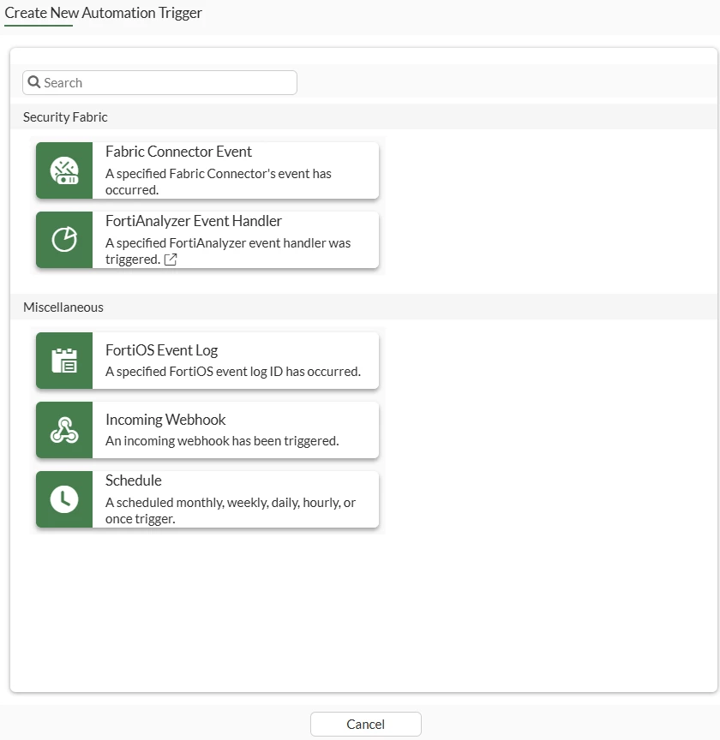Screen dimensions: 720x740
Task: Click 'A scheduled monthly, weekly, daily' description
Action: pos(231,510)
